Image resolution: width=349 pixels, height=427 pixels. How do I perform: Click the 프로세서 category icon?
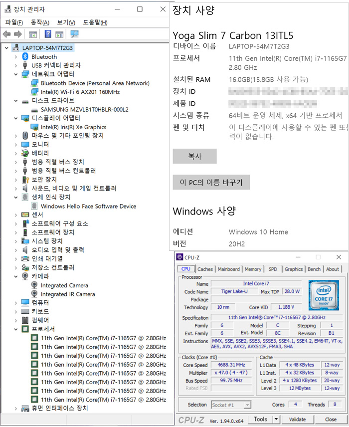pos(25,329)
